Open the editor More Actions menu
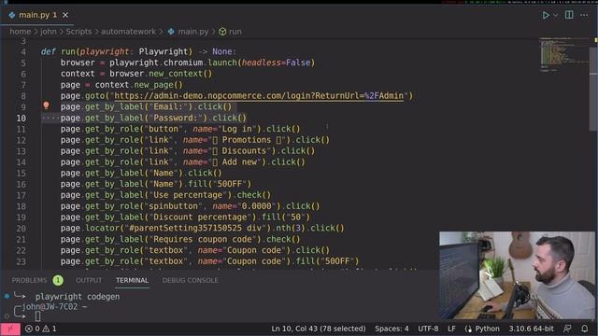This screenshot has width=598, height=336. pos(584,15)
